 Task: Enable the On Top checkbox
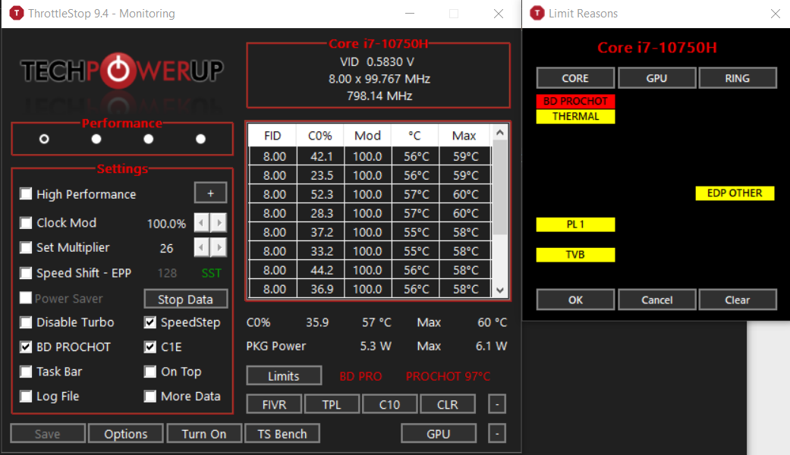click(x=150, y=372)
